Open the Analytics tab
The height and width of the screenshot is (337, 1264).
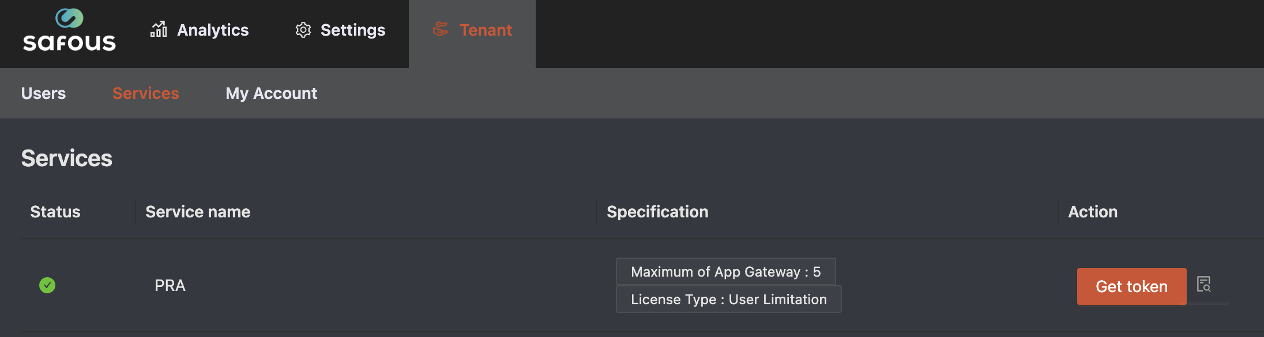click(212, 30)
